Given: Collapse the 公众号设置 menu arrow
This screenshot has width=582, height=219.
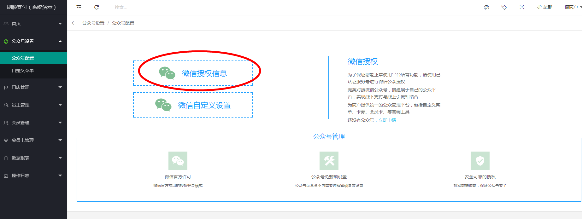Looking at the screenshot, I should pyautogui.click(x=60, y=41).
